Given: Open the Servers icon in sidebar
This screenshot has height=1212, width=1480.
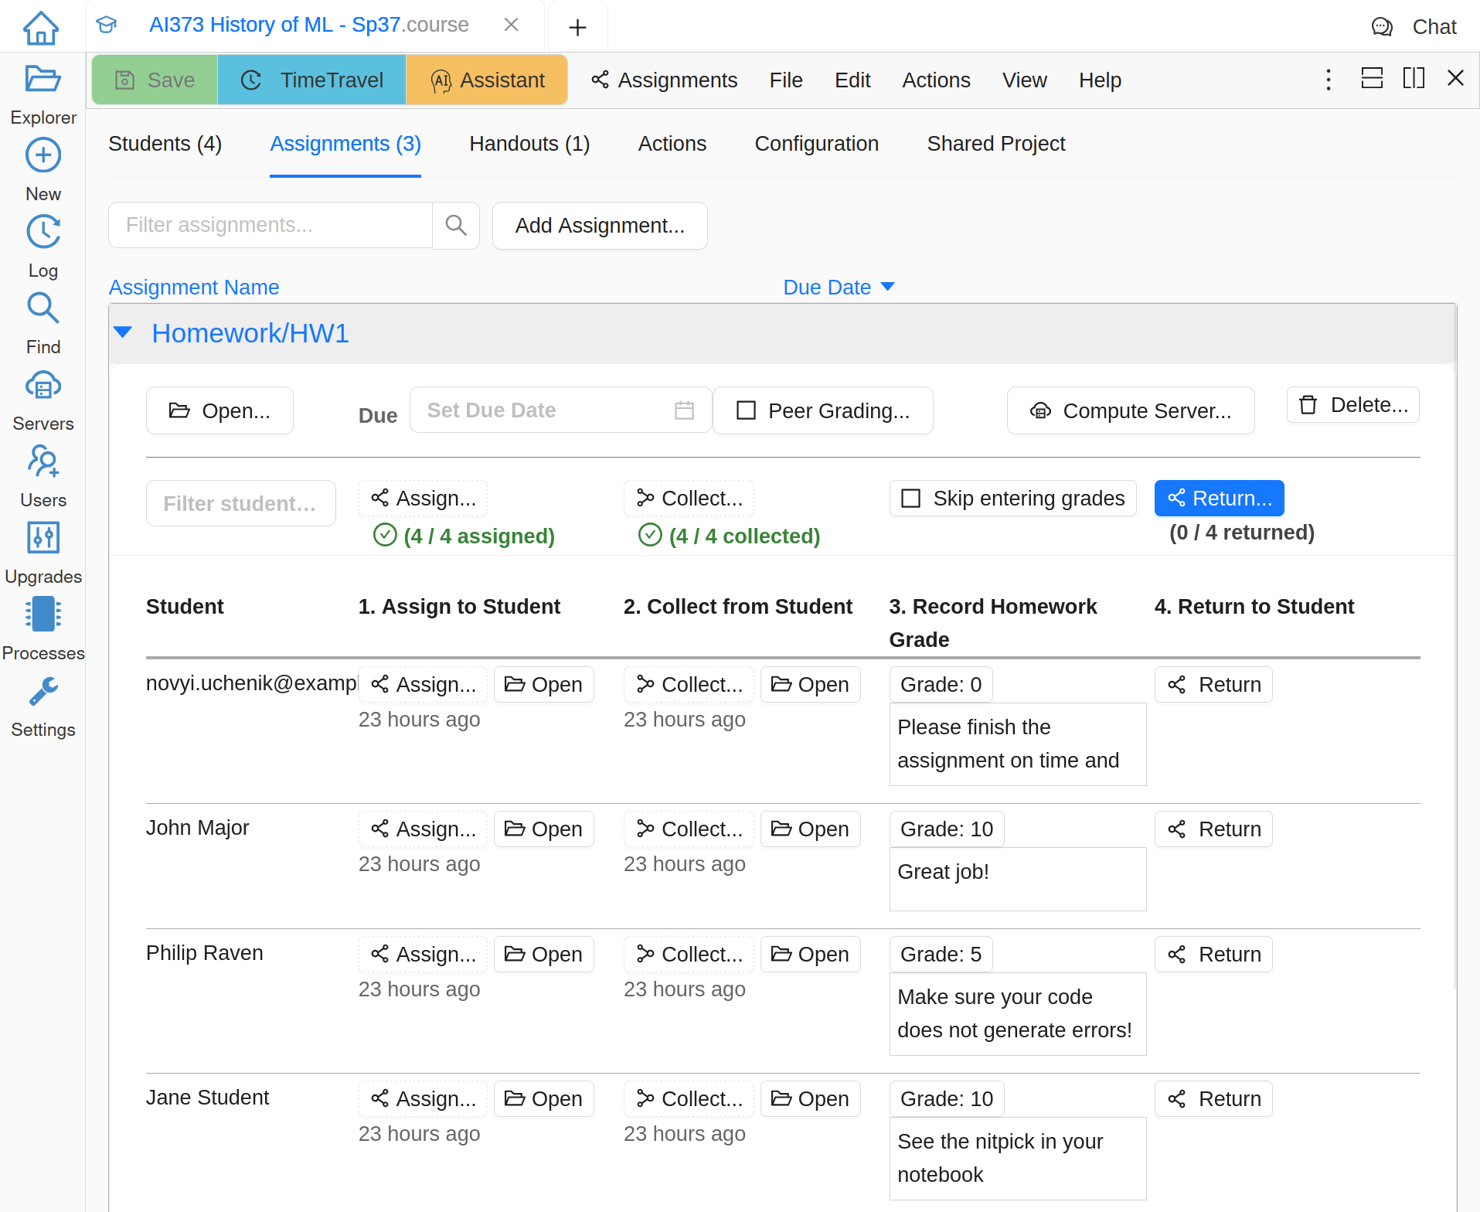Looking at the screenshot, I should coord(43,386).
